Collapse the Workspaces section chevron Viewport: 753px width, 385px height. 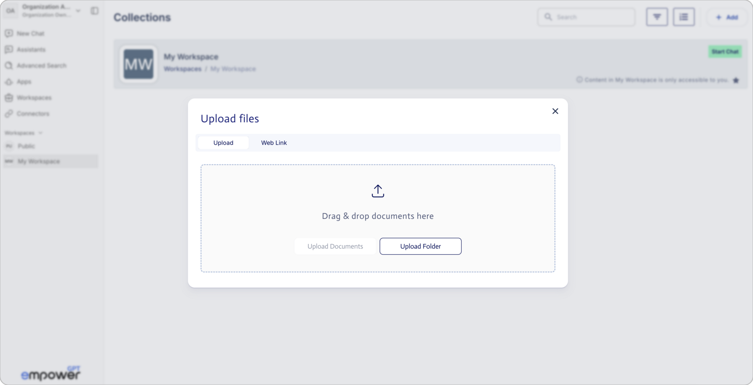pos(41,133)
